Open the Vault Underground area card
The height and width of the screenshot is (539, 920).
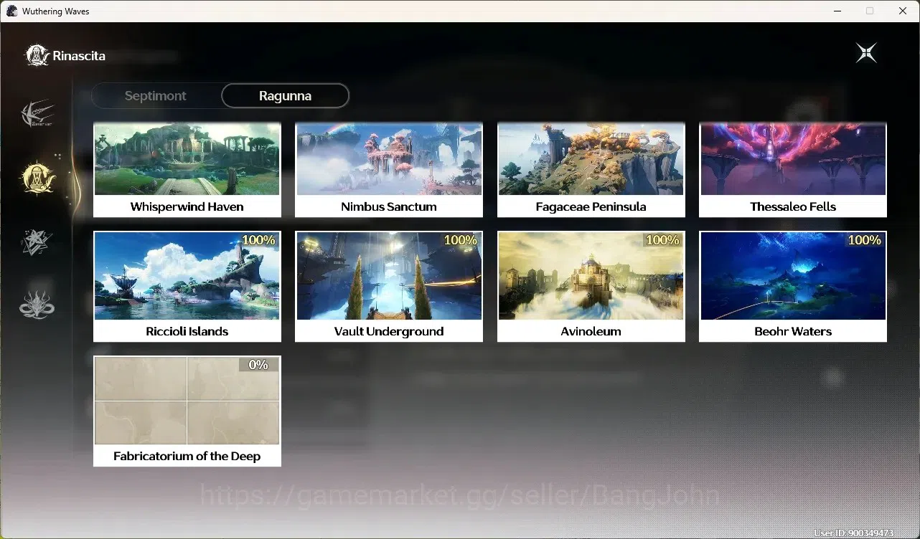[389, 286]
